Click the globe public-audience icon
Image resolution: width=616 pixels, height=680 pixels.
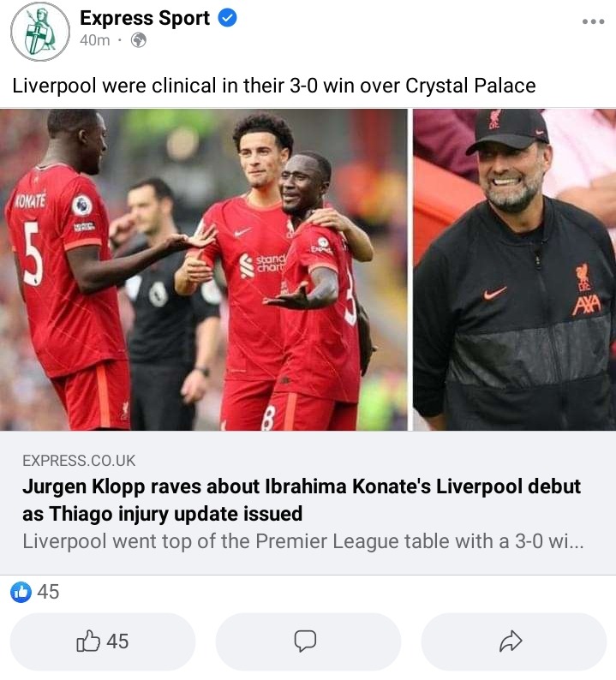[139, 40]
